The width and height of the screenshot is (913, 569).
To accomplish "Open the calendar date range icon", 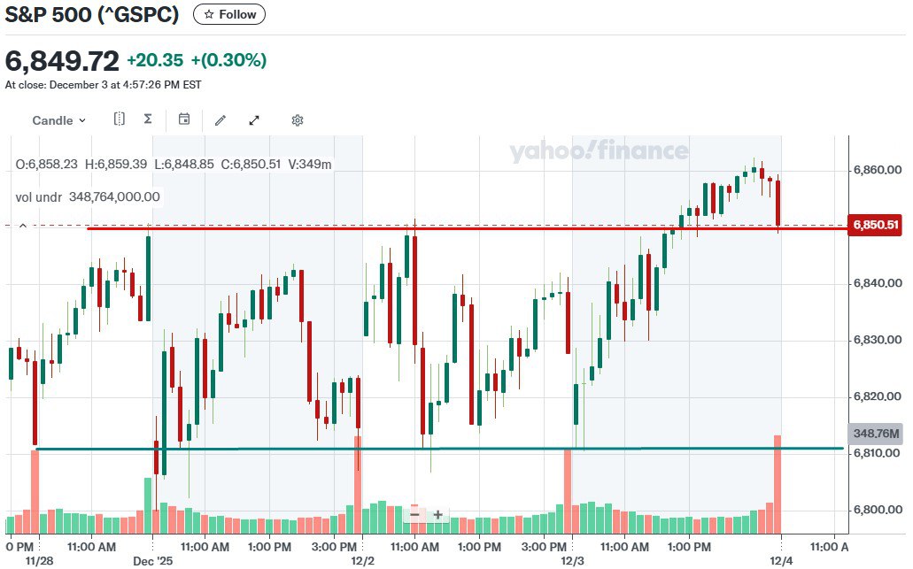I will (184, 119).
